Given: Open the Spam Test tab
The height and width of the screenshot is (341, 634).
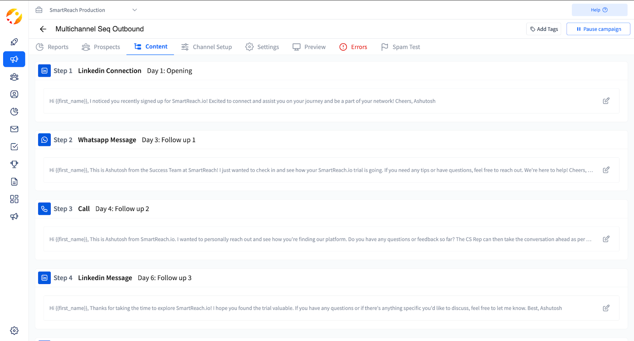Looking at the screenshot, I should pyautogui.click(x=401, y=47).
